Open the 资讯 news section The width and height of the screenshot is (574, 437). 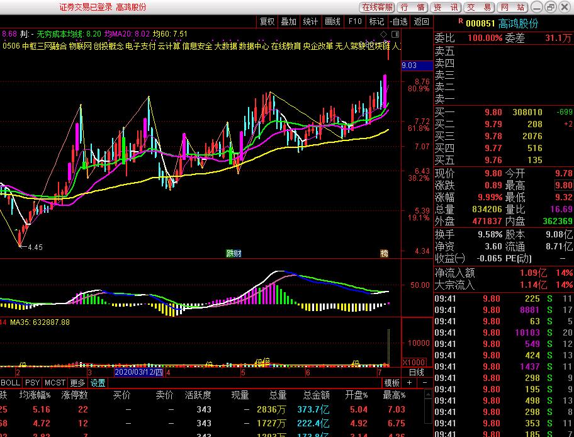(x=446, y=8)
